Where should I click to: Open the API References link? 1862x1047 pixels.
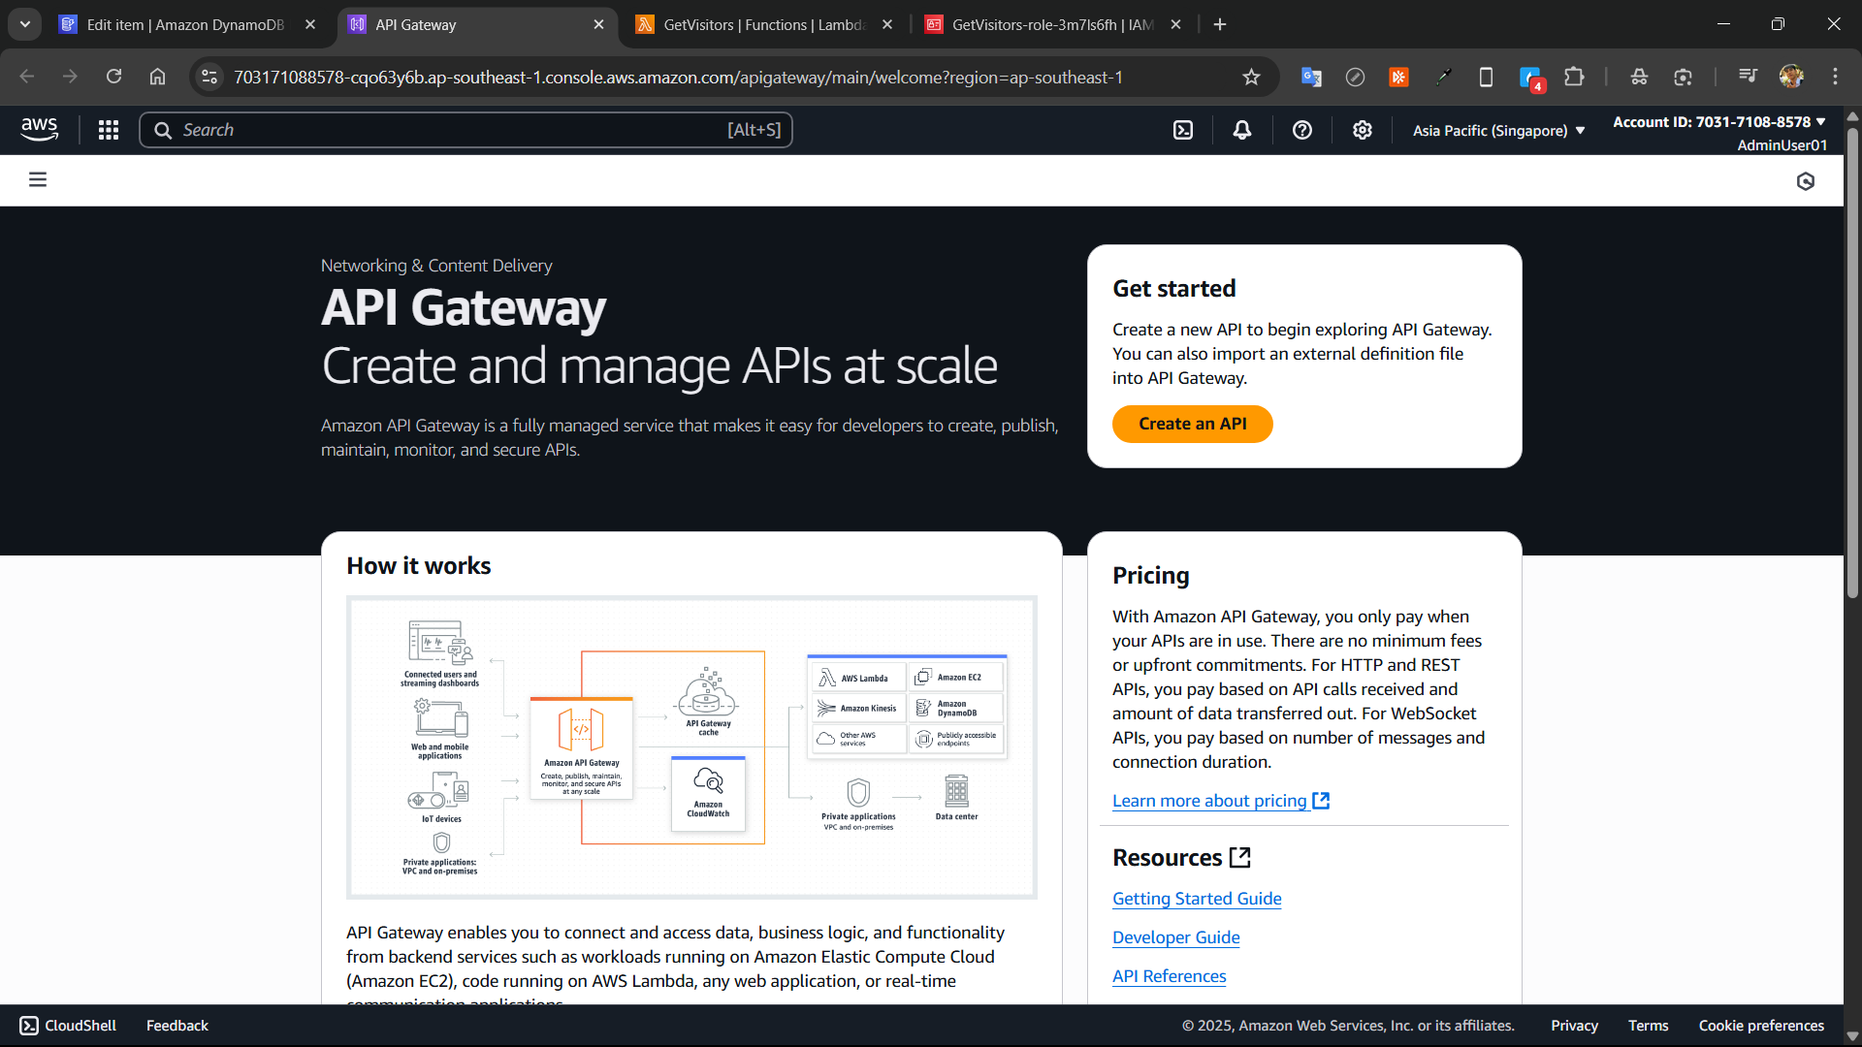click(1169, 976)
